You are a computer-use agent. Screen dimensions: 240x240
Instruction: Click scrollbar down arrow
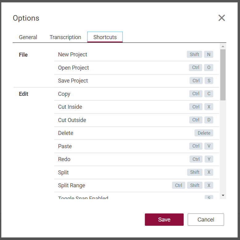point(223,196)
